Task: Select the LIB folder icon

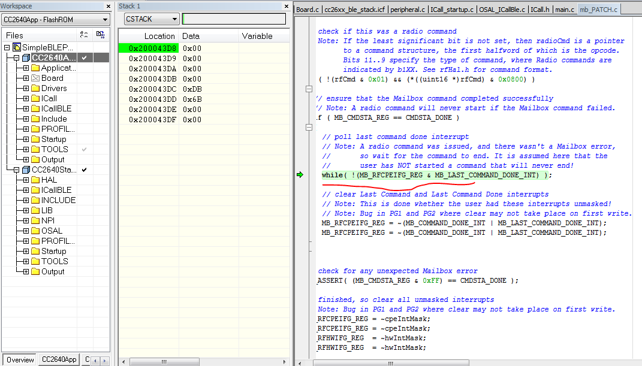Action: tap(35, 211)
